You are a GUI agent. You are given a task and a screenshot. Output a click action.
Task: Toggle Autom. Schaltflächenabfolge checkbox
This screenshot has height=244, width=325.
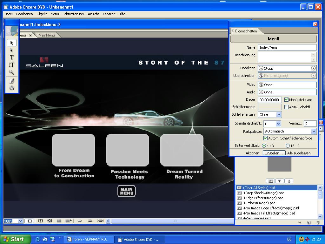(x=265, y=138)
